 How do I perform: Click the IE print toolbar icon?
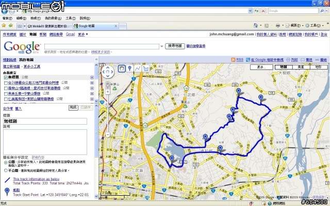(278, 26)
